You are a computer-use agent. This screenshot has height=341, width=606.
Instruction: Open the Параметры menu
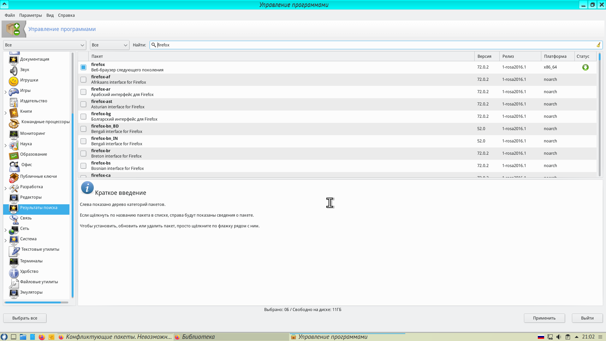pyautogui.click(x=30, y=15)
